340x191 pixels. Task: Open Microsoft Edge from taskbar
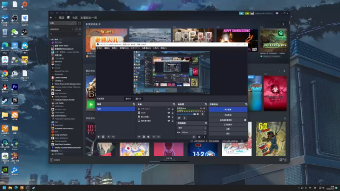tap(16, 188)
